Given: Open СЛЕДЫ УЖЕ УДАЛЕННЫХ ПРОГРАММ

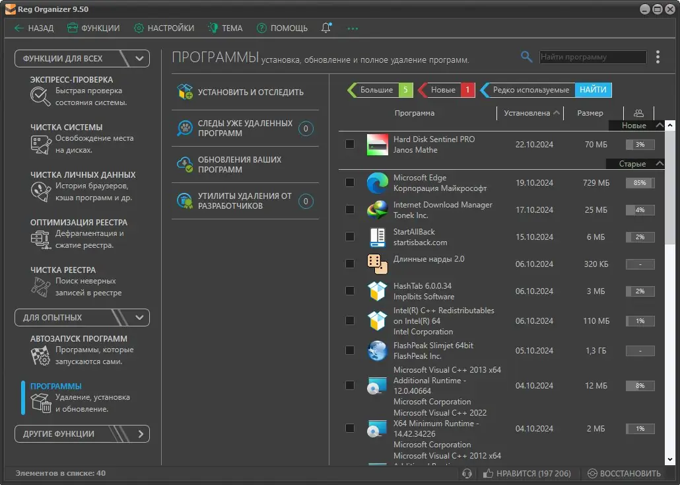Looking at the screenshot, I should click(245, 129).
